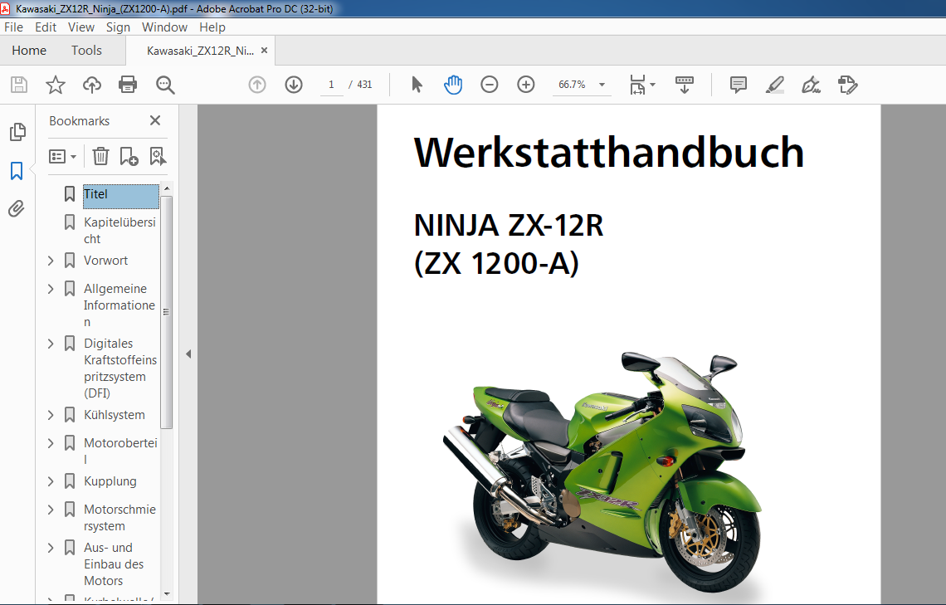Screen dimensions: 946x605
Task: Open the Sign document pen tool
Action: (811, 85)
